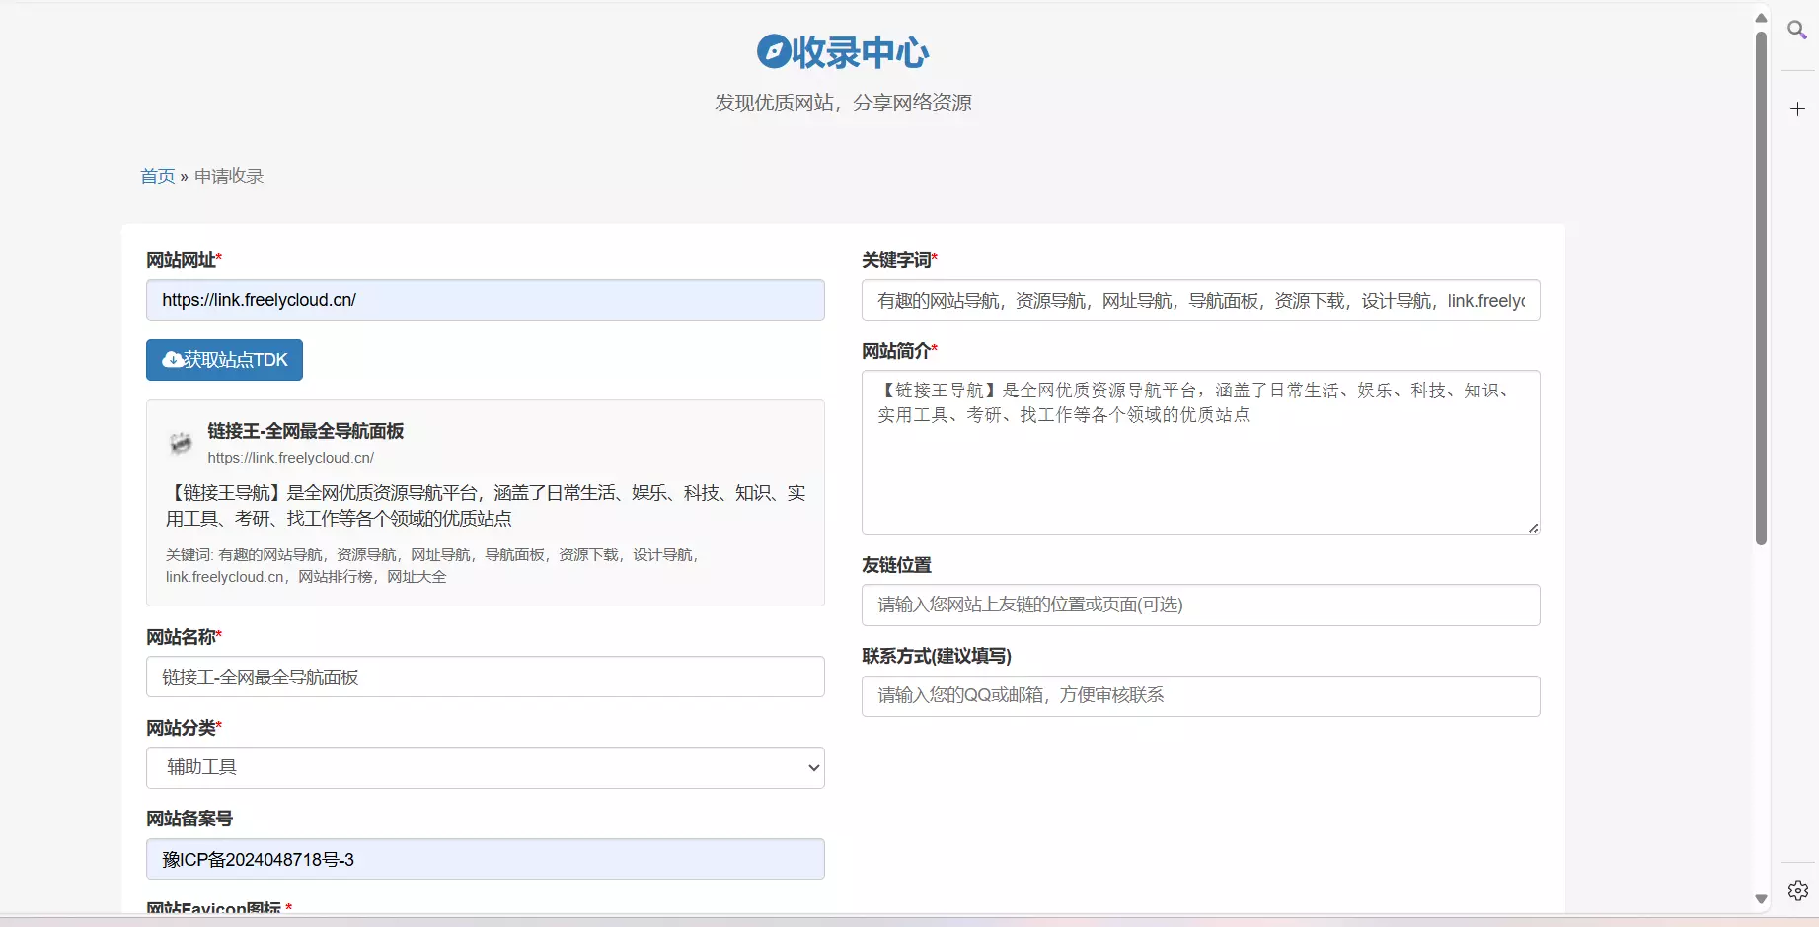Click the scrollbar up arrow
Image resolution: width=1819 pixels, height=927 pixels.
click(1761, 17)
